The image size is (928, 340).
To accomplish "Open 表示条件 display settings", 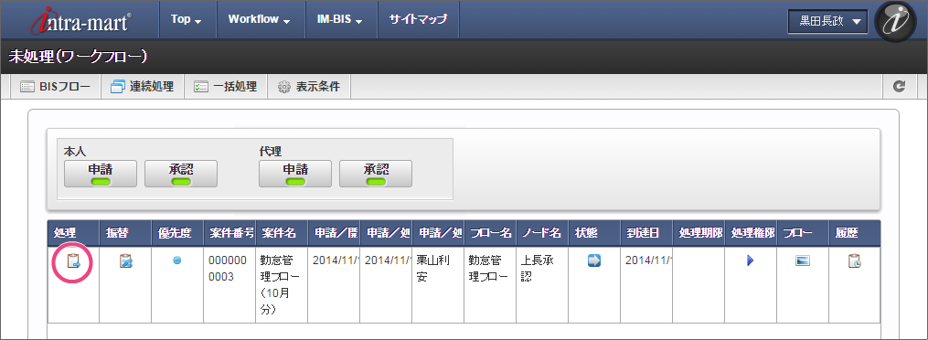I will click(x=309, y=87).
